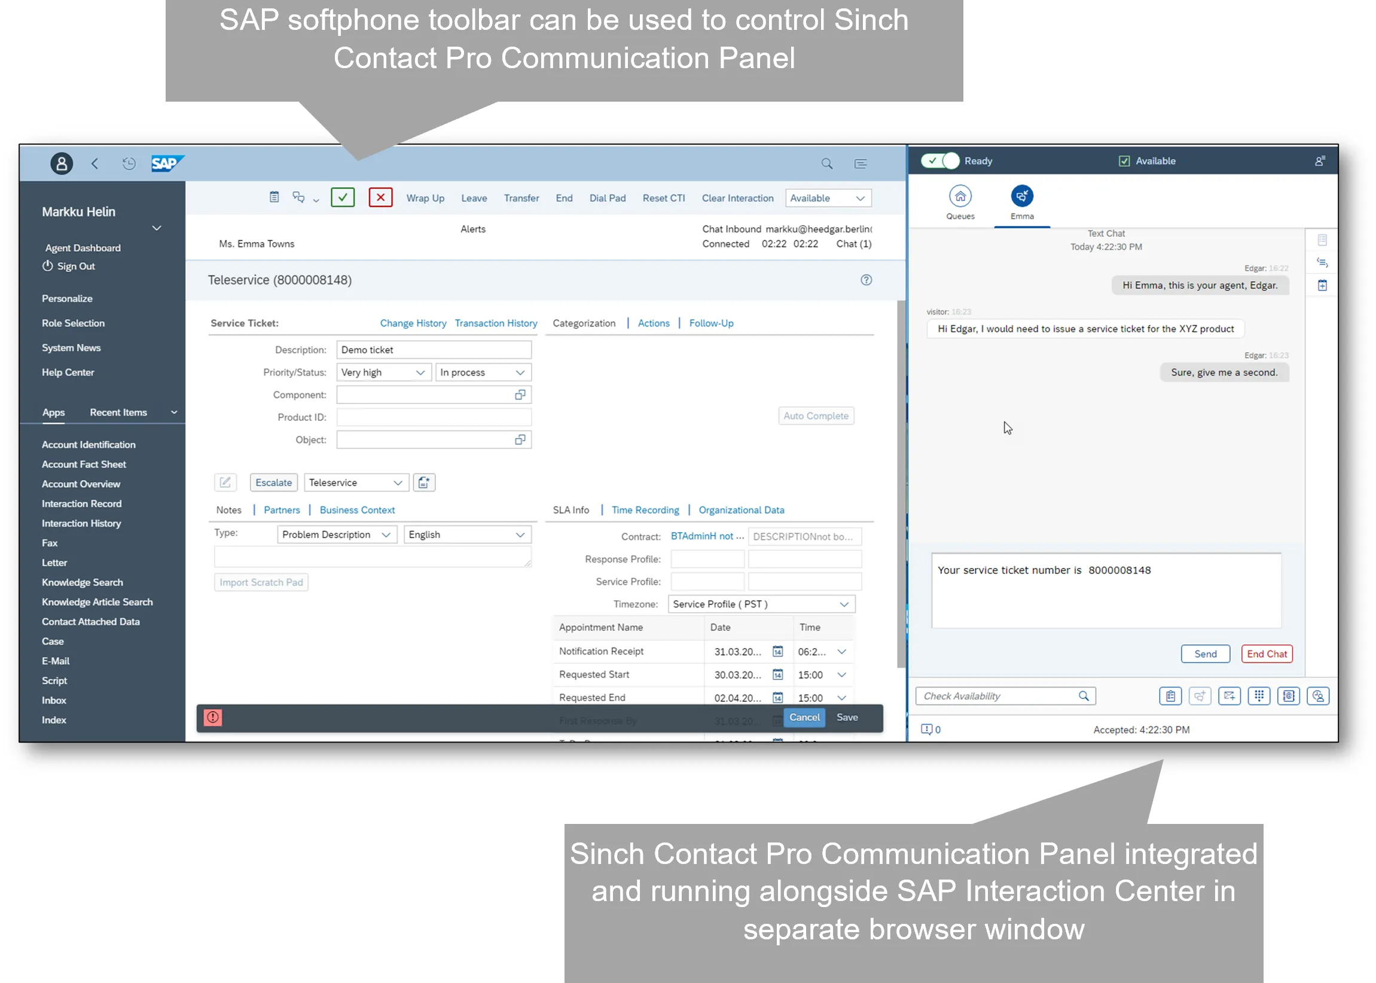Image resolution: width=1376 pixels, height=983 pixels.
Task: Click the SAP logo
Action: pos(167,163)
